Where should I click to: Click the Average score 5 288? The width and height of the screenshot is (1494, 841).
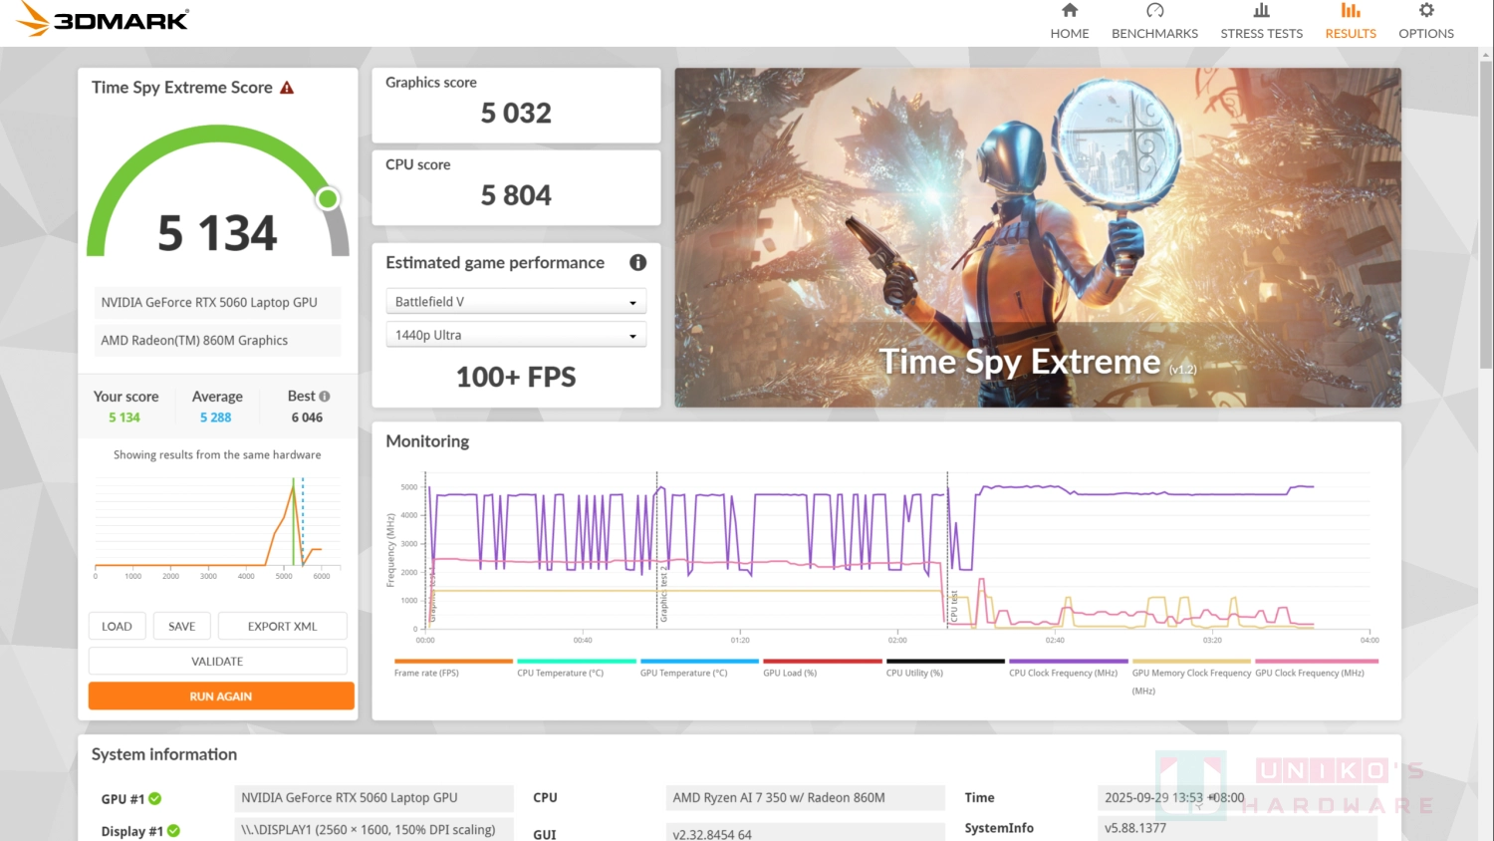215,418
